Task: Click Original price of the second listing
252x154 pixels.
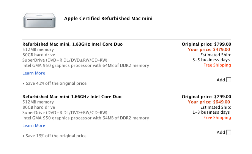Action: (x=206, y=97)
